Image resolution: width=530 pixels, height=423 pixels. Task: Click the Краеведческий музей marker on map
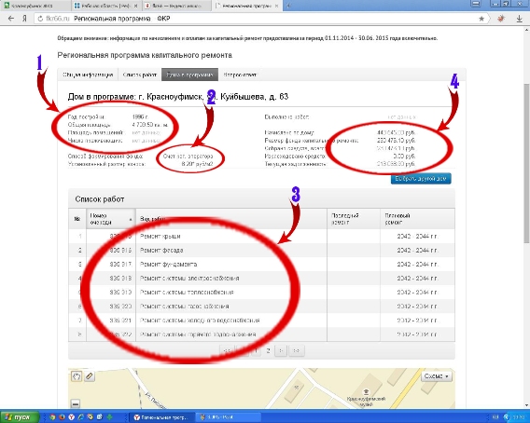366,392
